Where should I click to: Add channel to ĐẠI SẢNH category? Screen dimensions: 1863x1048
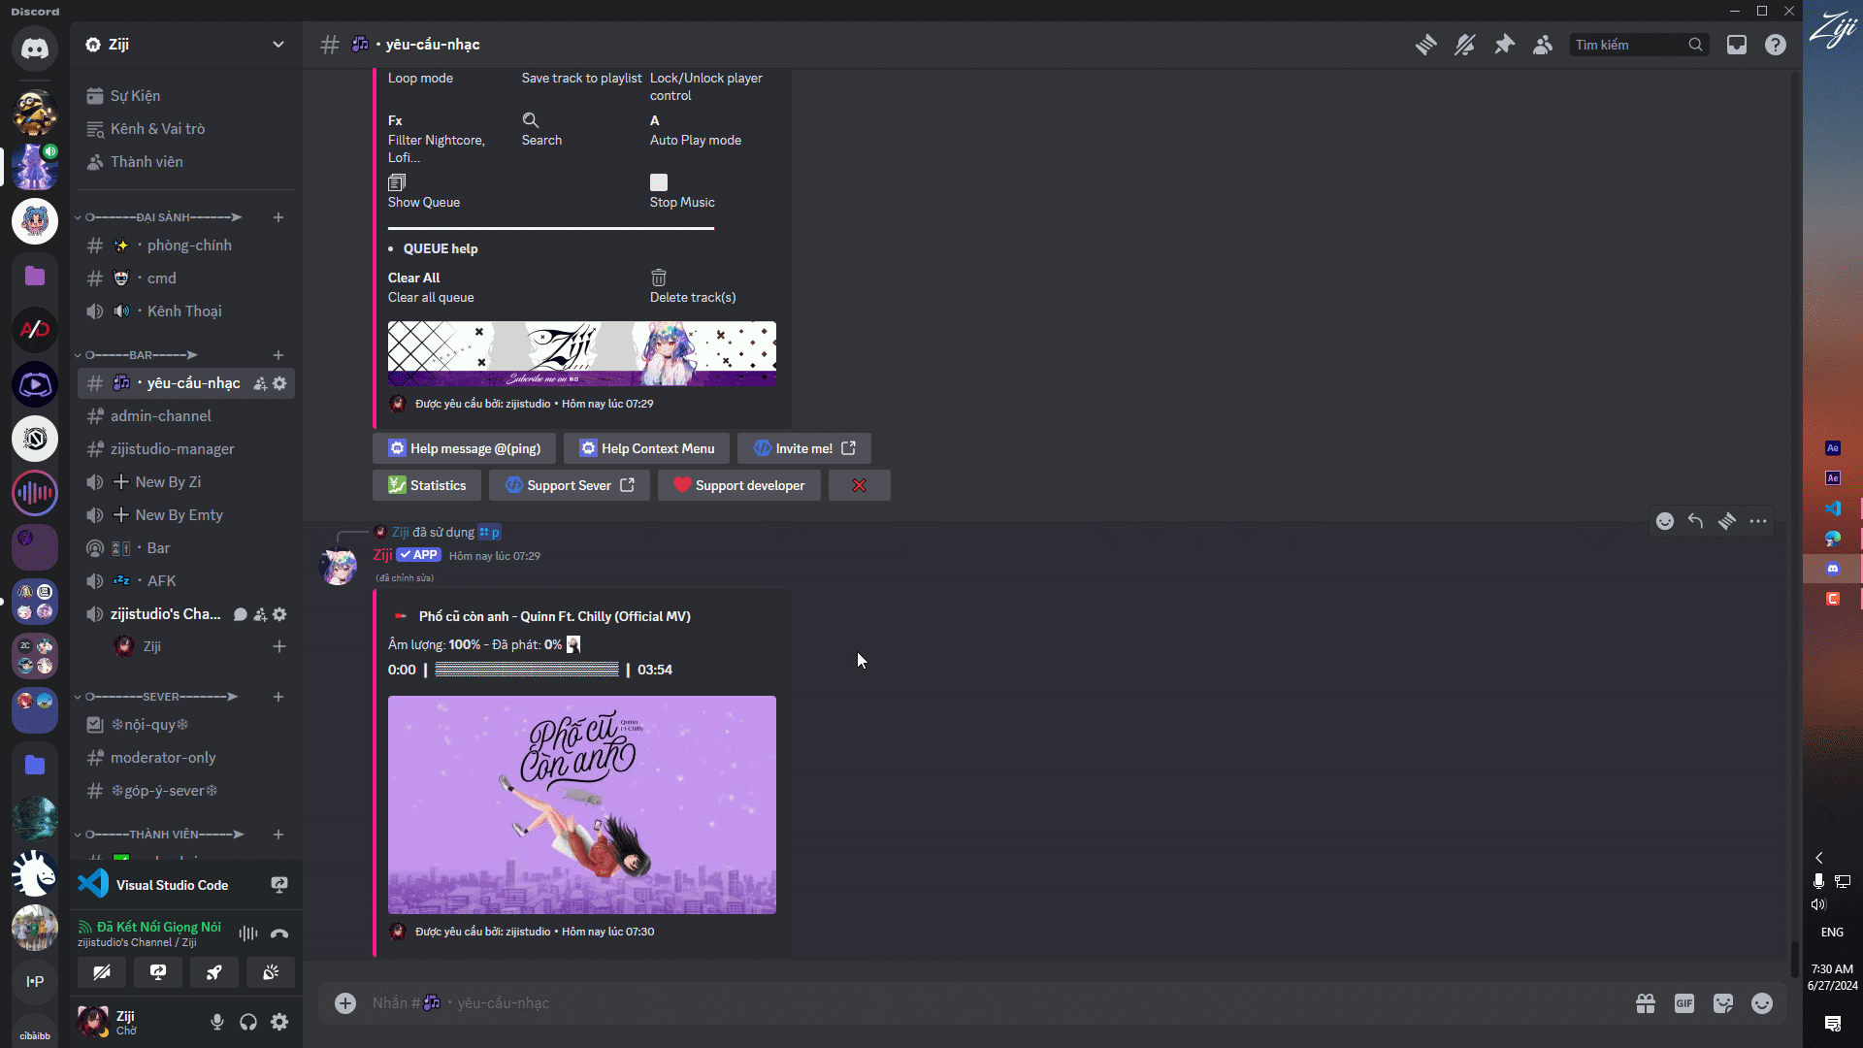[278, 217]
